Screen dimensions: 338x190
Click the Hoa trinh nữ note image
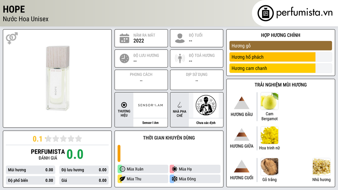click(269, 135)
